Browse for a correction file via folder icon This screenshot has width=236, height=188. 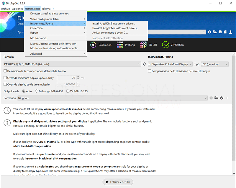(x=216, y=98)
